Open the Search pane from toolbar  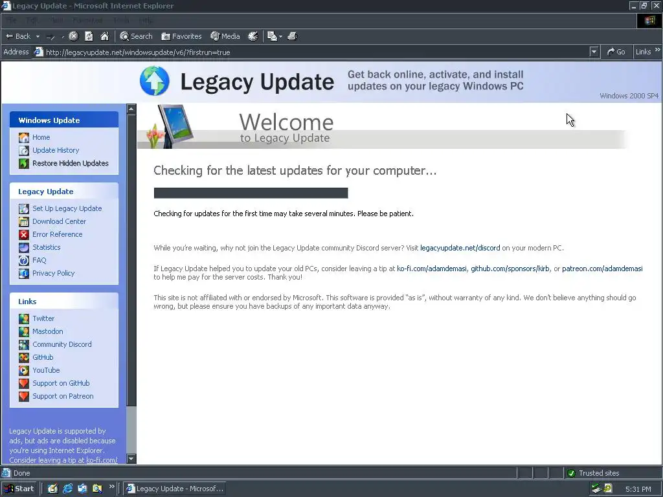(136, 36)
